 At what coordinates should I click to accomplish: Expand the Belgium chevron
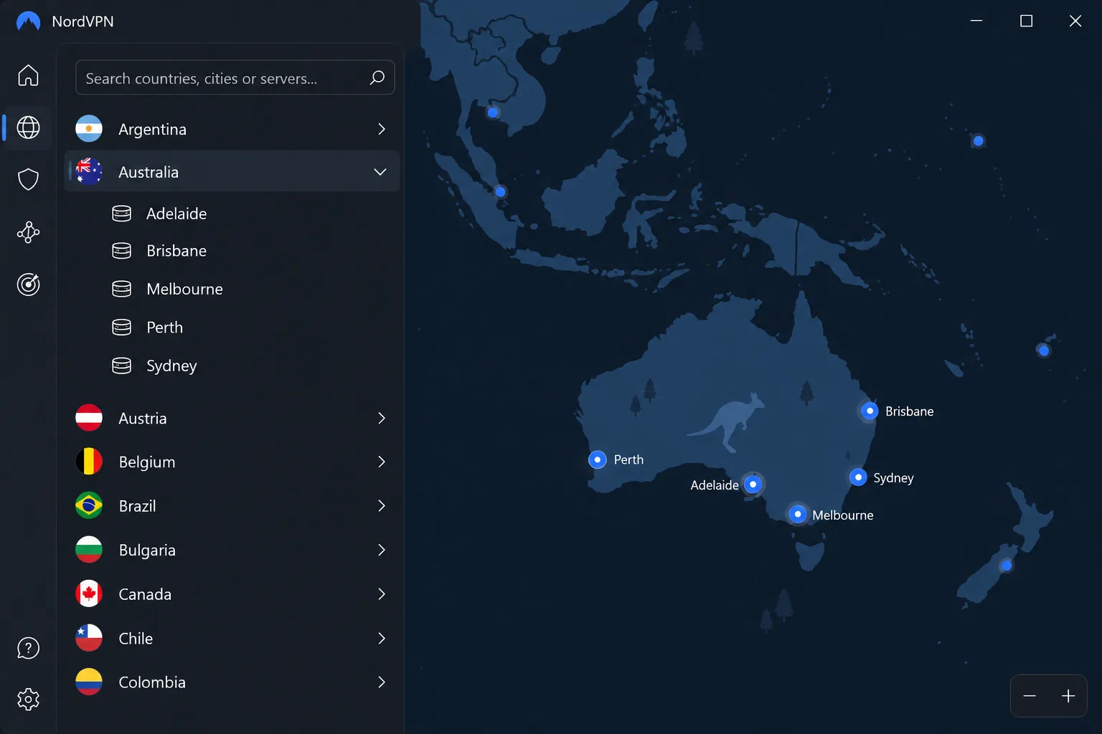(x=382, y=462)
